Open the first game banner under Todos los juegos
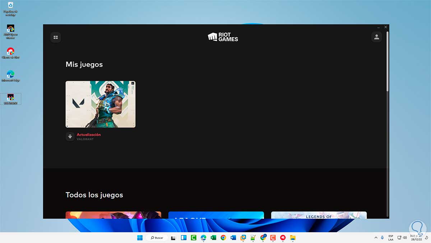This screenshot has width=431, height=243. (x=113, y=215)
